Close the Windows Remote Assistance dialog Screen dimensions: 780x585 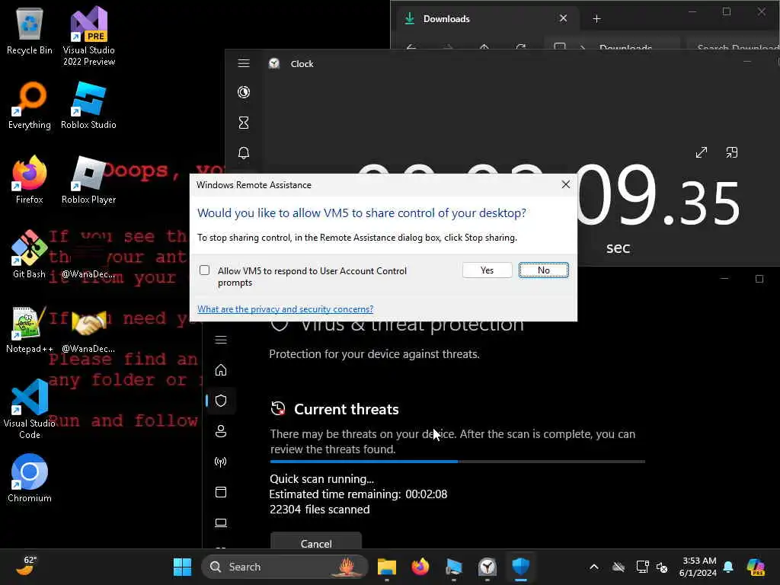point(566,184)
